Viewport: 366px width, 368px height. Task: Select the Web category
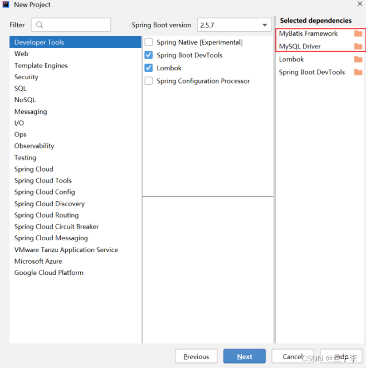pyautogui.click(x=75, y=54)
